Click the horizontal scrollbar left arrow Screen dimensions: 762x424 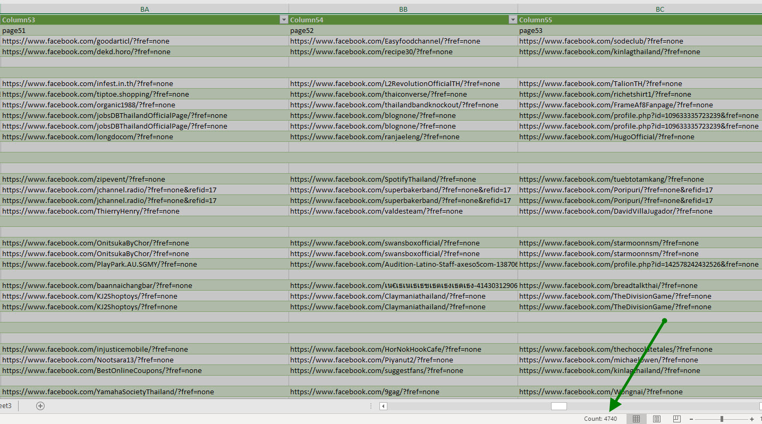(x=383, y=406)
